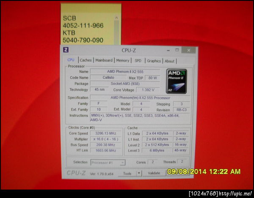Click the SCB line in the sticky note
Viewport: 254px width, 198px height.
(x=69, y=18)
